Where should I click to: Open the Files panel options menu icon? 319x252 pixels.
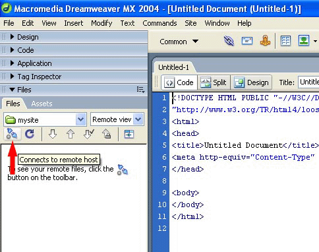[x=140, y=90]
